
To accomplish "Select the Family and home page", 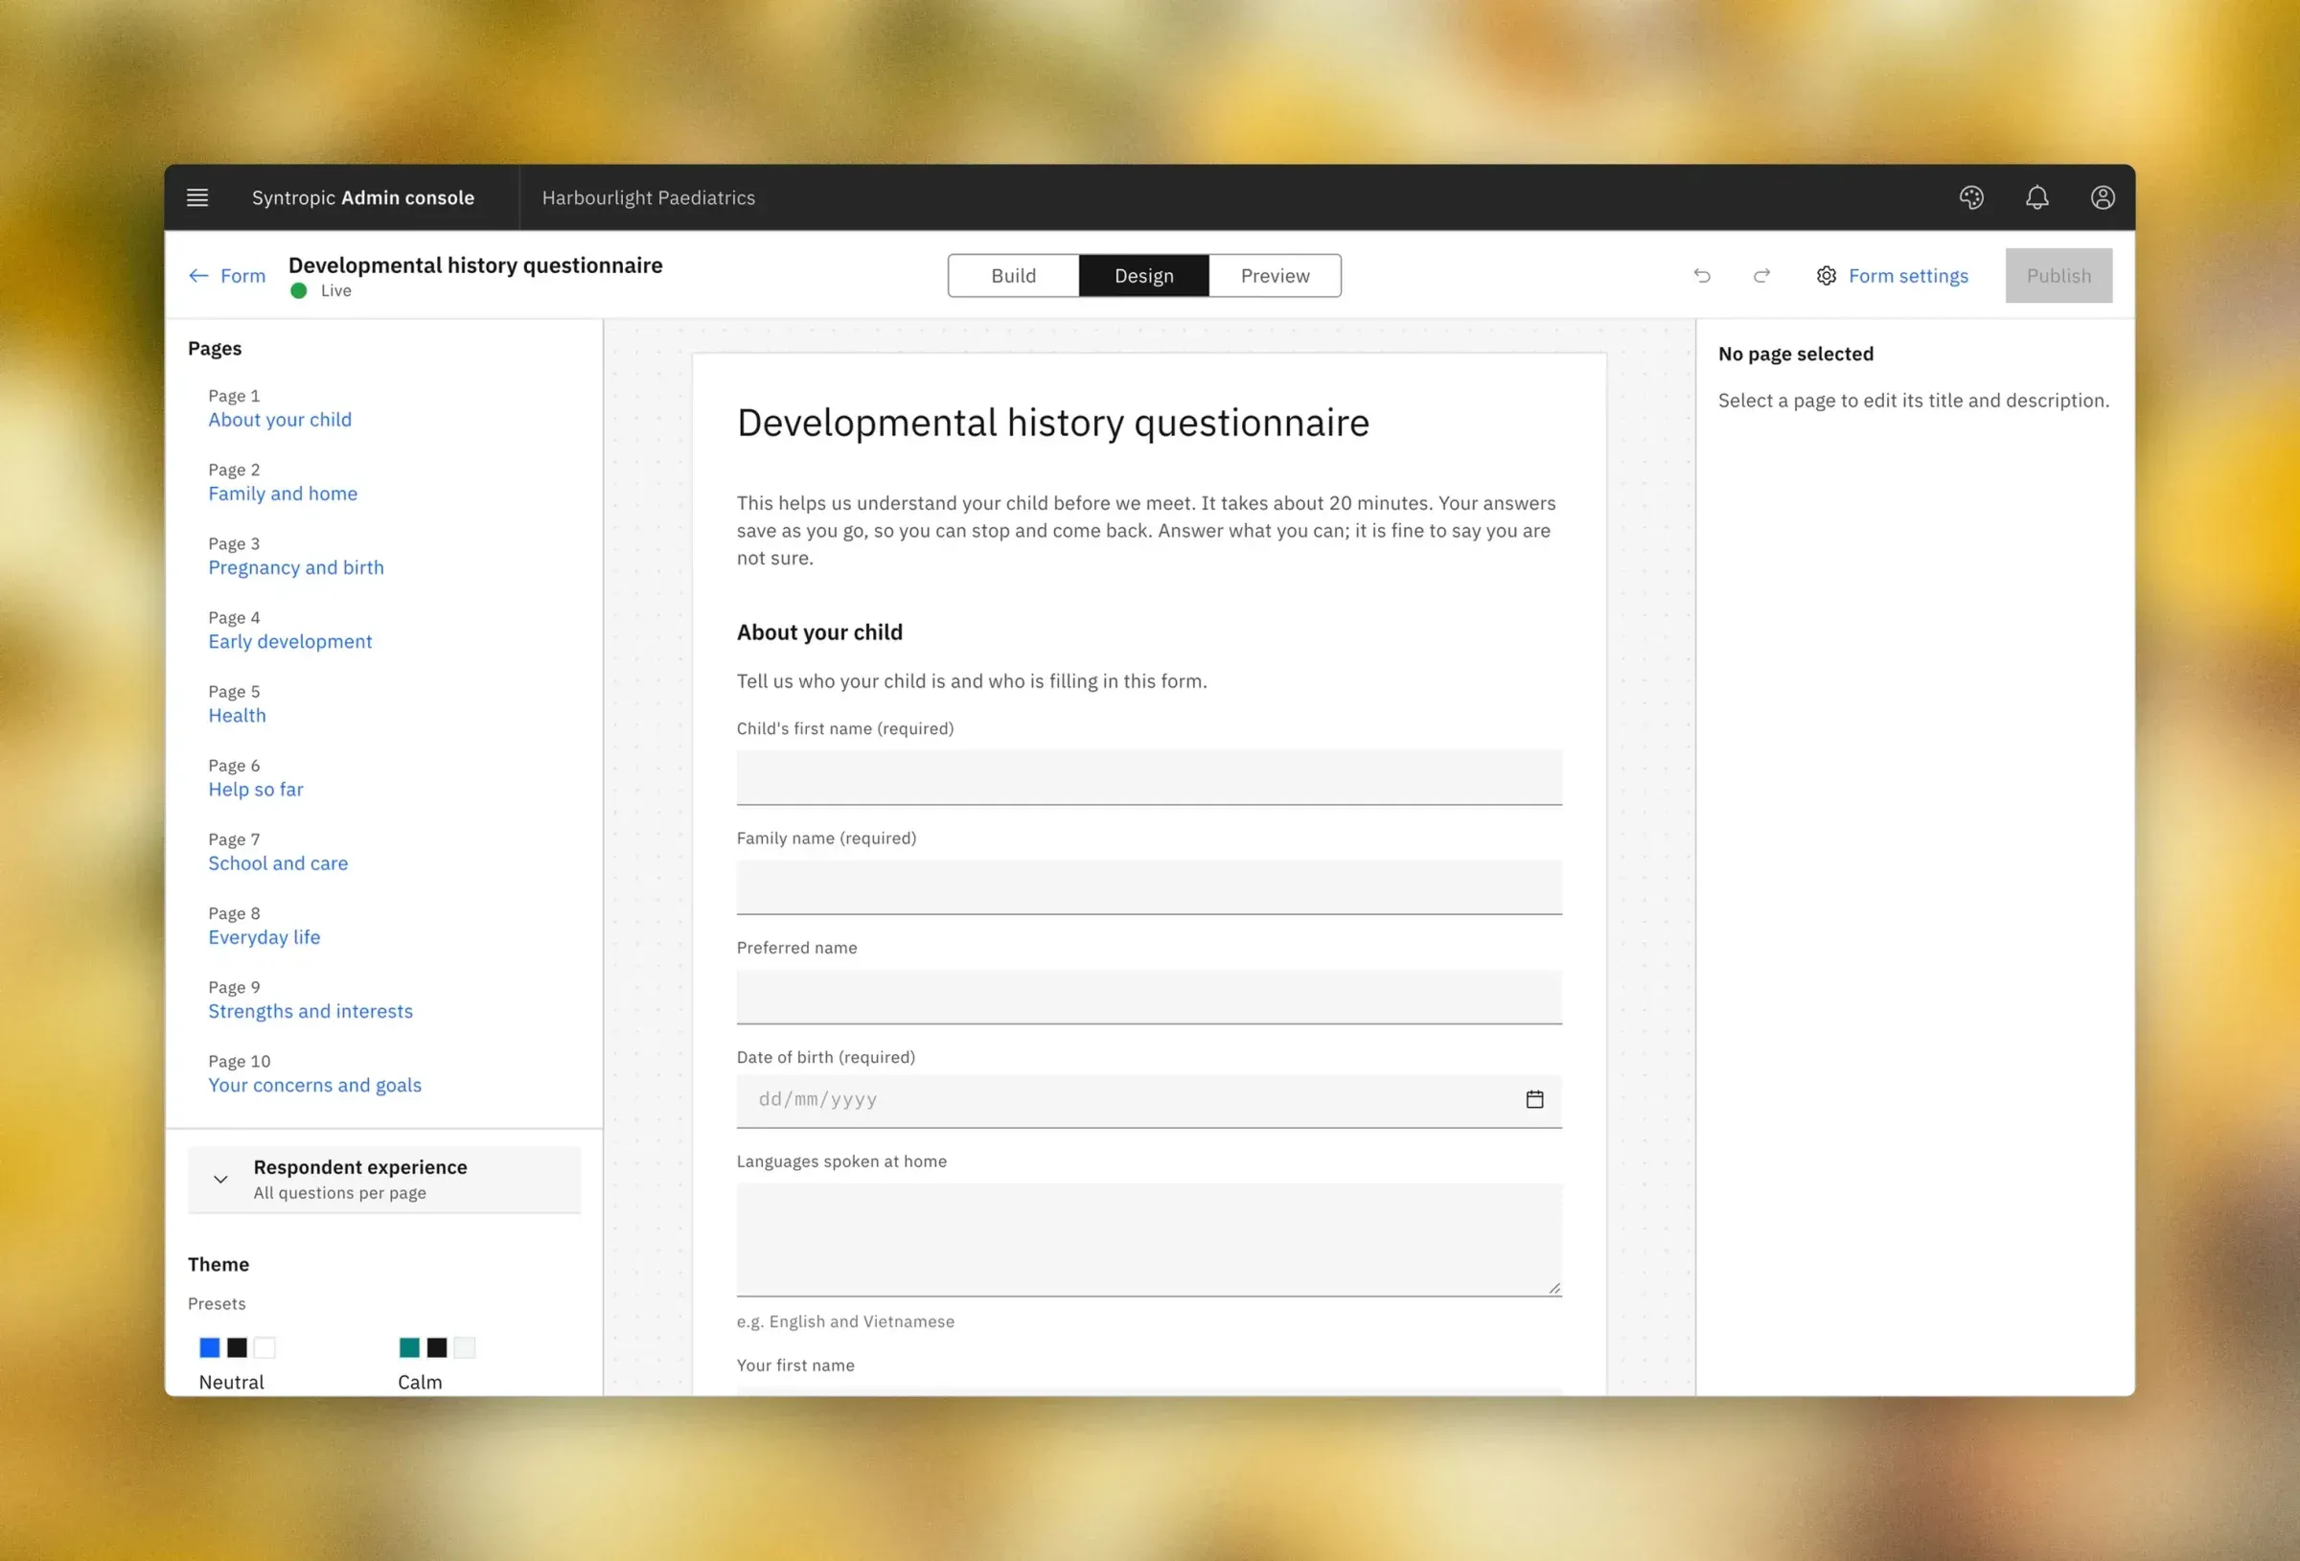I will tap(283, 493).
